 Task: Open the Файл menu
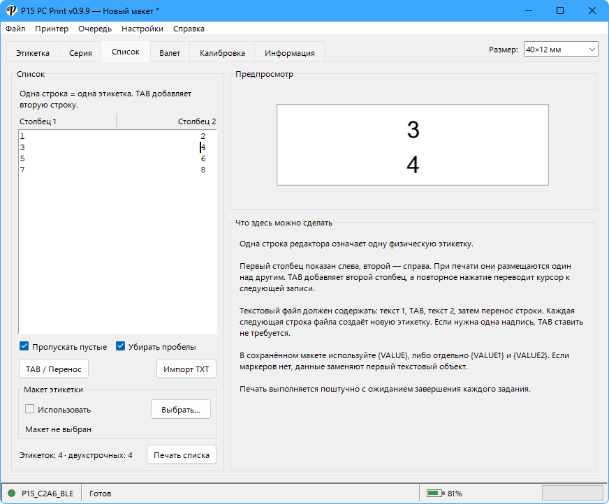(x=15, y=29)
